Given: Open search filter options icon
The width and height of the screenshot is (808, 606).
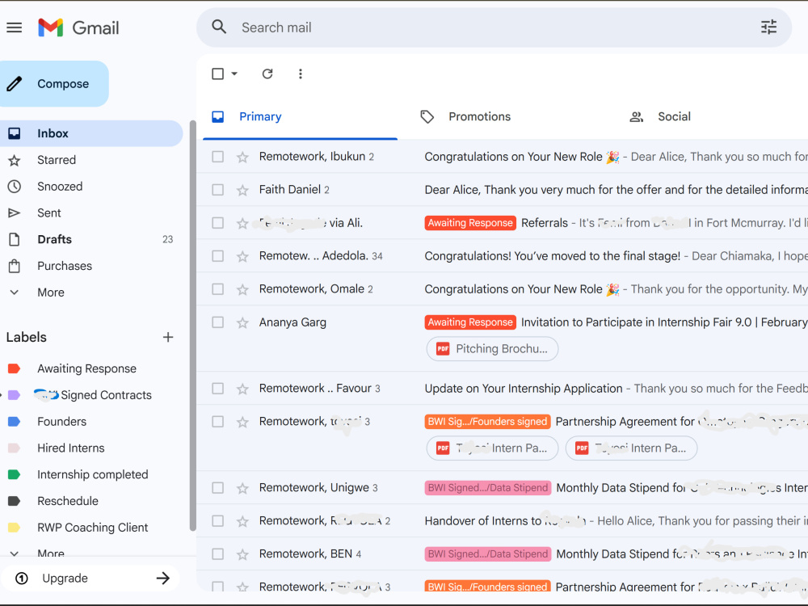Looking at the screenshot, I should point(769,27).
